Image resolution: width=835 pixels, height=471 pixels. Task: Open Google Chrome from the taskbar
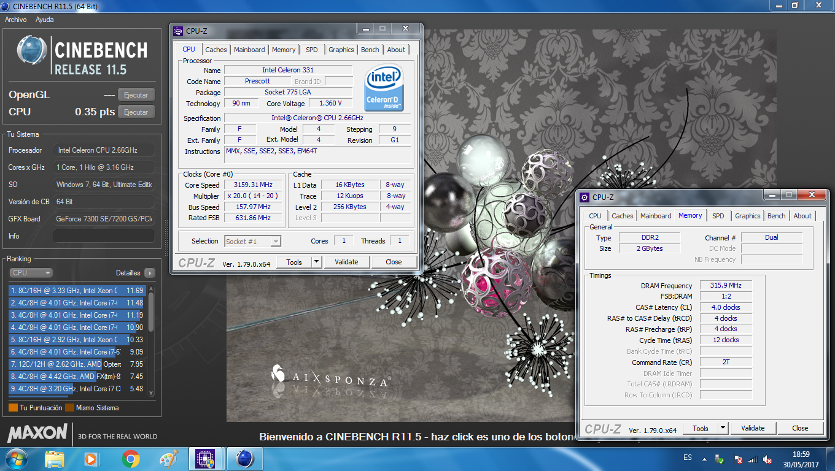(130, 459)
